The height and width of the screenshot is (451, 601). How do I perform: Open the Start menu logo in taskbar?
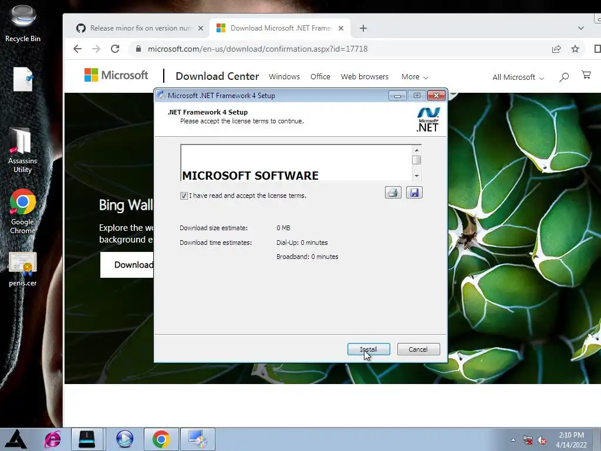[x=16, y=439]
